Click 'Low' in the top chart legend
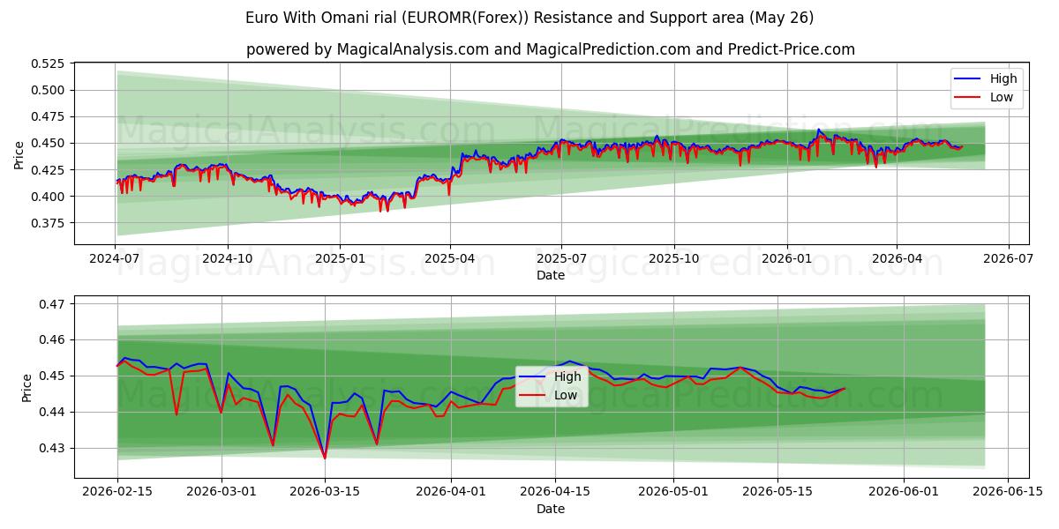 tap(1002, 97)
